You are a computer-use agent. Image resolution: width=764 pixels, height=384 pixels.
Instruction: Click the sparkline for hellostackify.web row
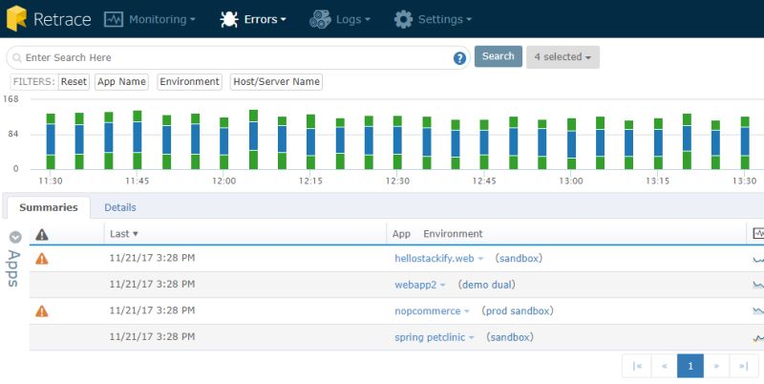point(758,259)
